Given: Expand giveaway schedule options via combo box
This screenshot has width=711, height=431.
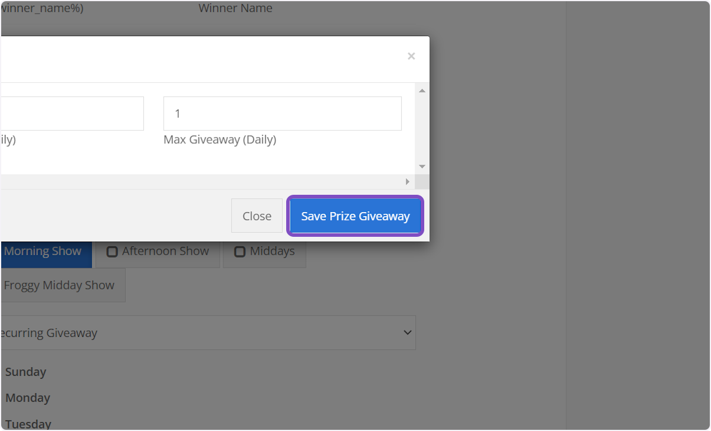Looking at the screenshot, I should pyautogui.click(x=207, y=332).
